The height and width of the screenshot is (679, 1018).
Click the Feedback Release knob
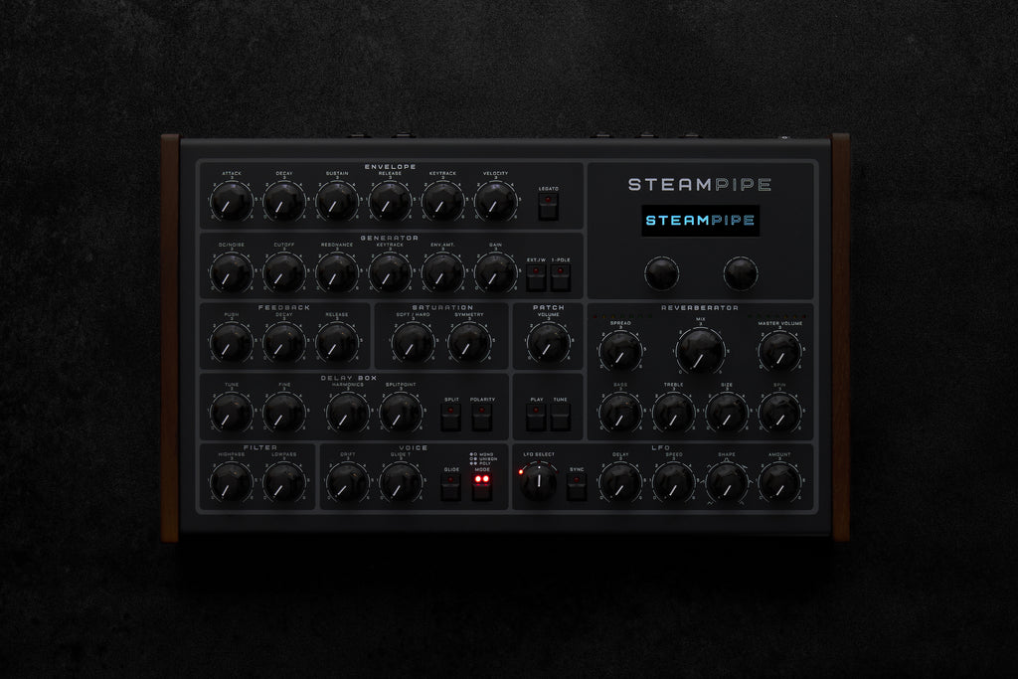point(337,343)
